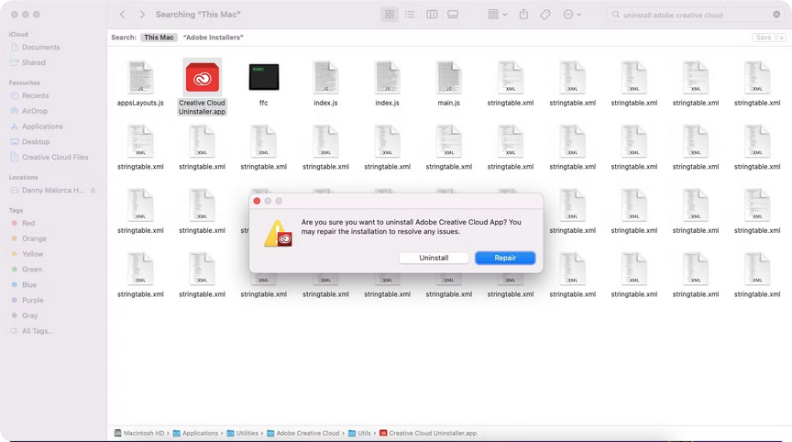Image resolution: width=792 pixels, height=442 pixels.
Task: Select the This Mac search scope
Action: (x=159, y=38)
